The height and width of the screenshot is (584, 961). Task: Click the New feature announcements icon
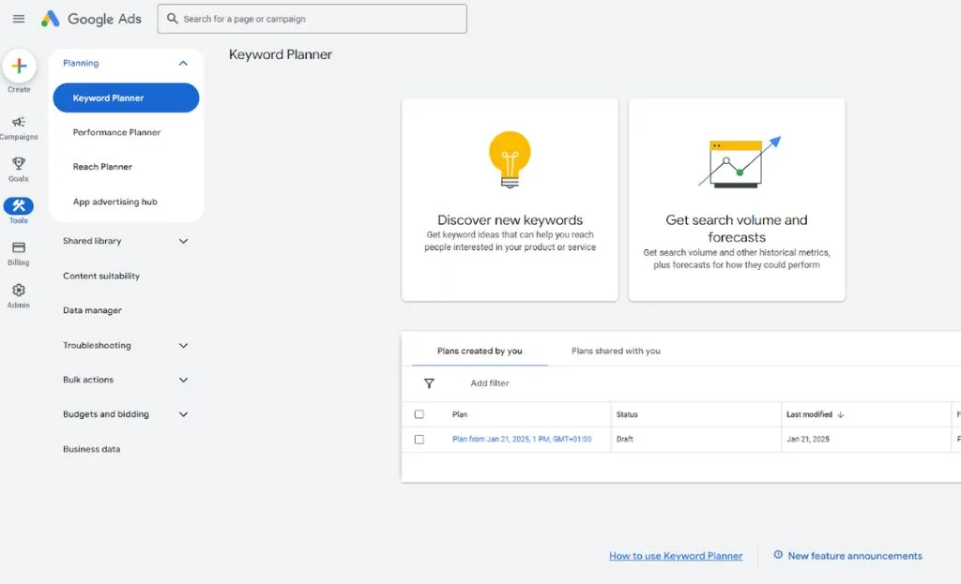tap(778, 555)
